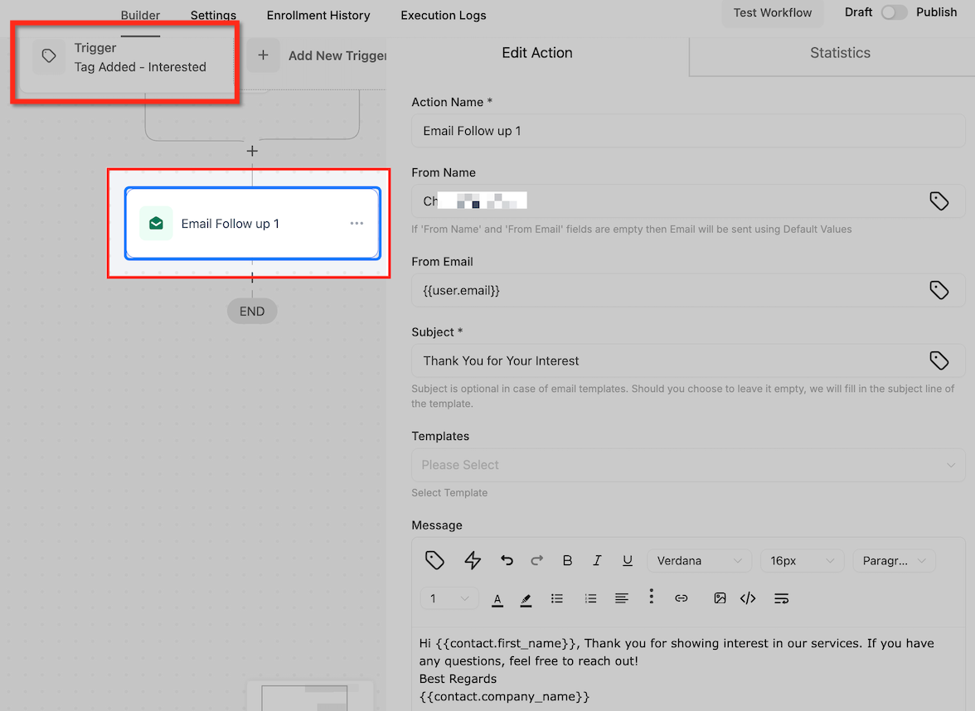The width and height of the screenshot is (975, 711).
Task: Open the Execution Logs tab
Action: click(444, 16)
